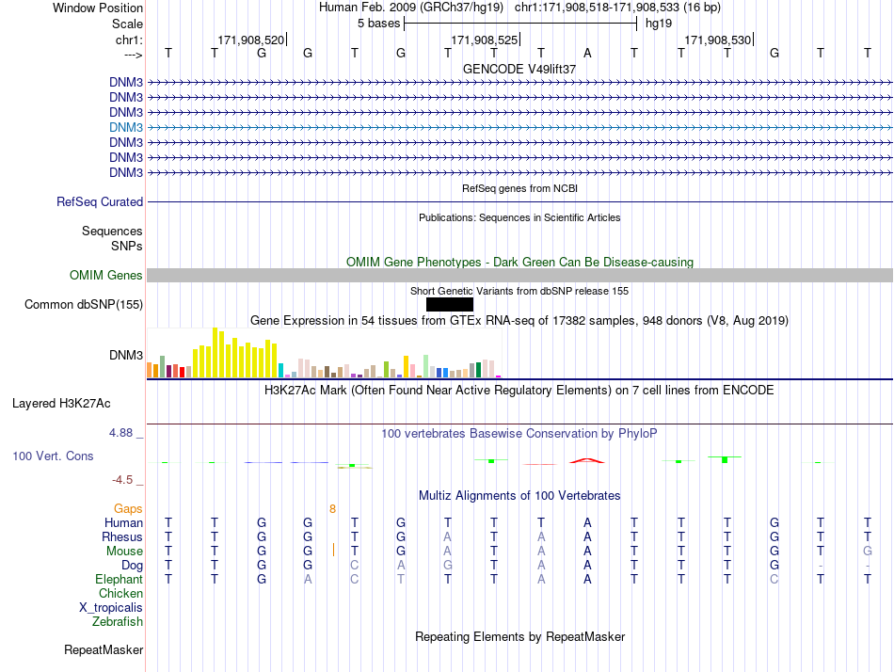Image resolution: width=894 pixels, height=672 pixels.
Task: Click RefSeq genes from NCBI title
Action: [x=519, y=188]
